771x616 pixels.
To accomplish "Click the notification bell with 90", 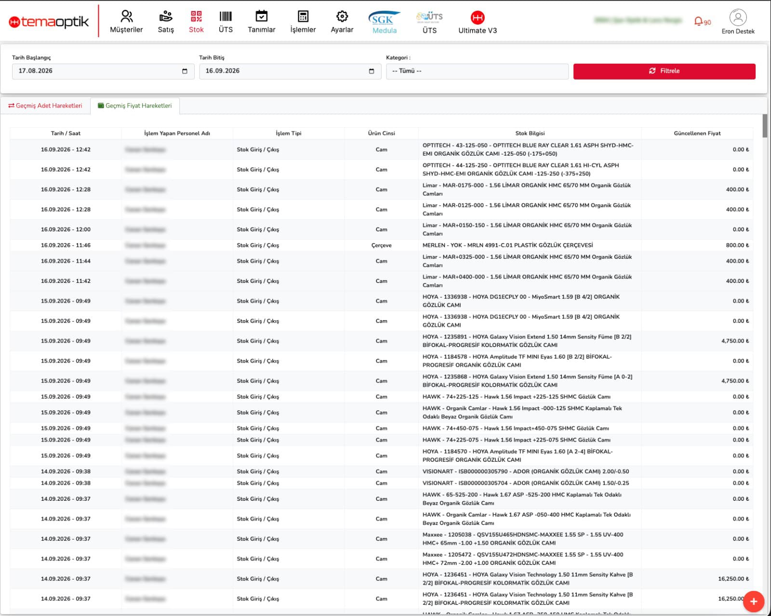I will coord(702,21).
